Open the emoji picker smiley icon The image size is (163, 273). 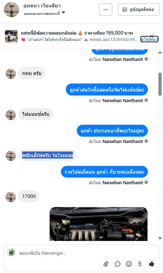129,264
